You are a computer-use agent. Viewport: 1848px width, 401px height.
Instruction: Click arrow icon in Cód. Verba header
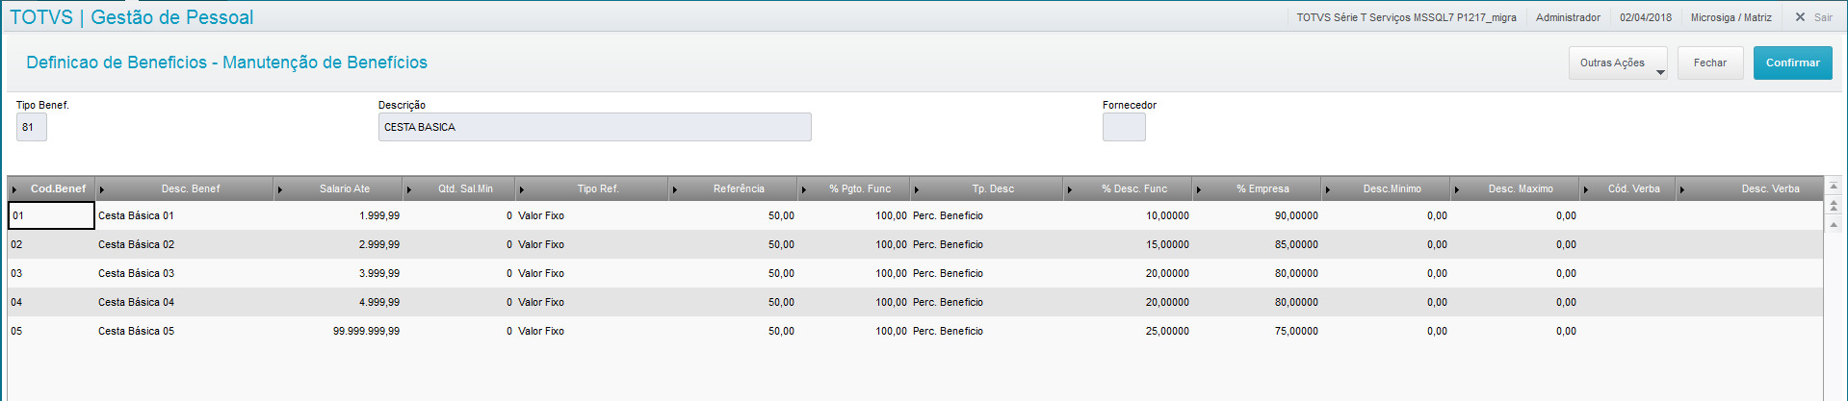tap(1586, 189)
